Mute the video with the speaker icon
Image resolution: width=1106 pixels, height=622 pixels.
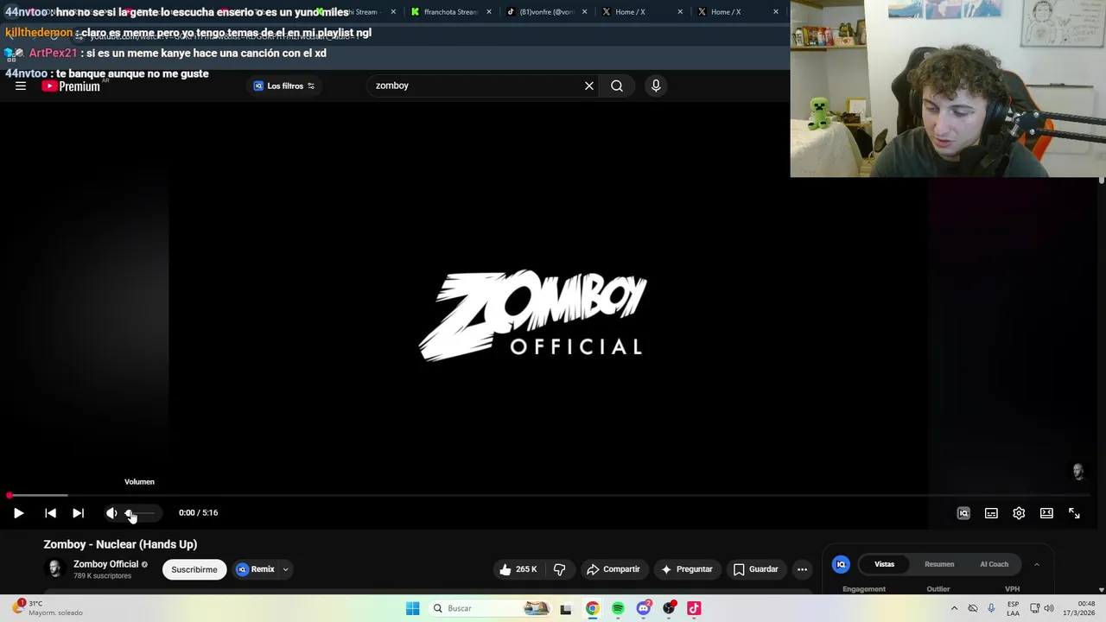pos(111,513)
